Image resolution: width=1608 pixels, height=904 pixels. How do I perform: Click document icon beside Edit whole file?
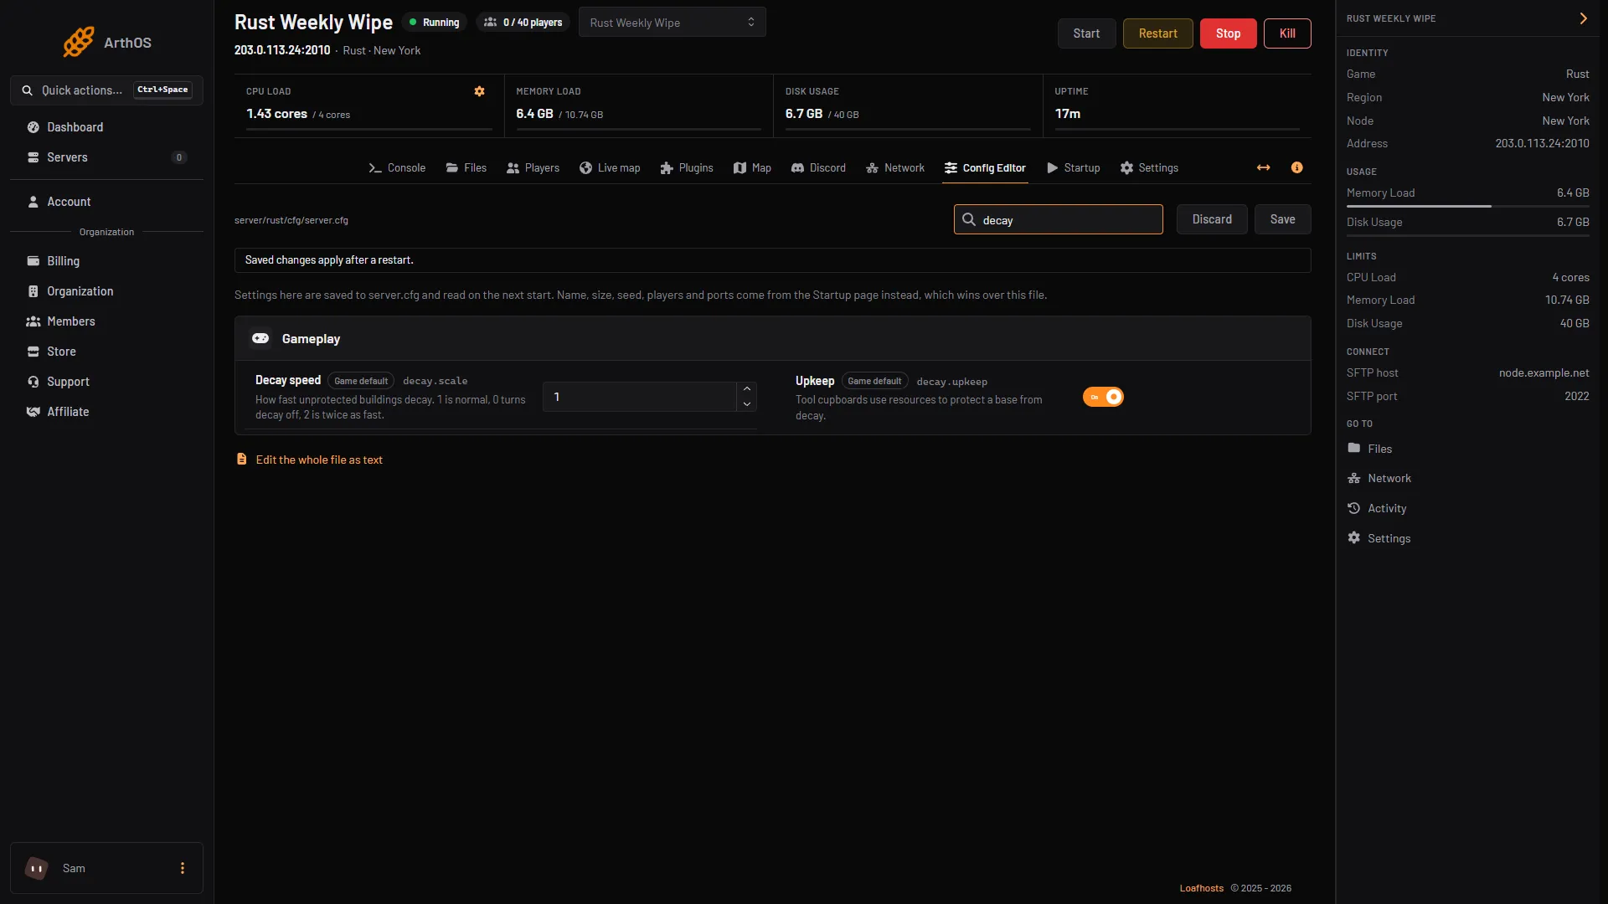point(242,460)
